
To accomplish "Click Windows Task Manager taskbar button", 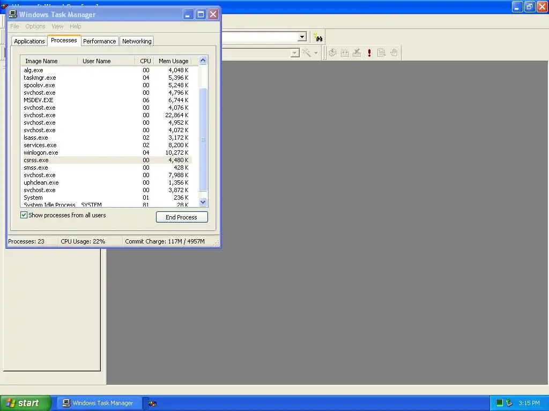I will (x=99, y=403).
